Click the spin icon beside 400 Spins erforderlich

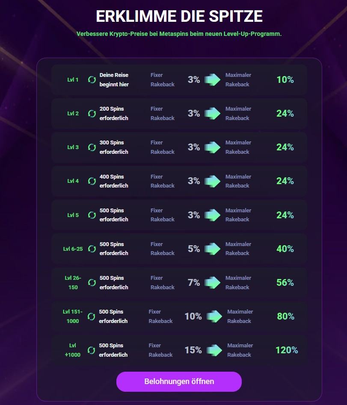pyautogui.click(x=92, y=181)
